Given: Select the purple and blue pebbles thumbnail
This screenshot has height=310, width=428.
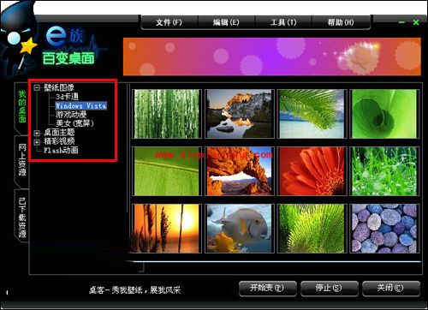Looking at the screenshot, I should 384,229.
